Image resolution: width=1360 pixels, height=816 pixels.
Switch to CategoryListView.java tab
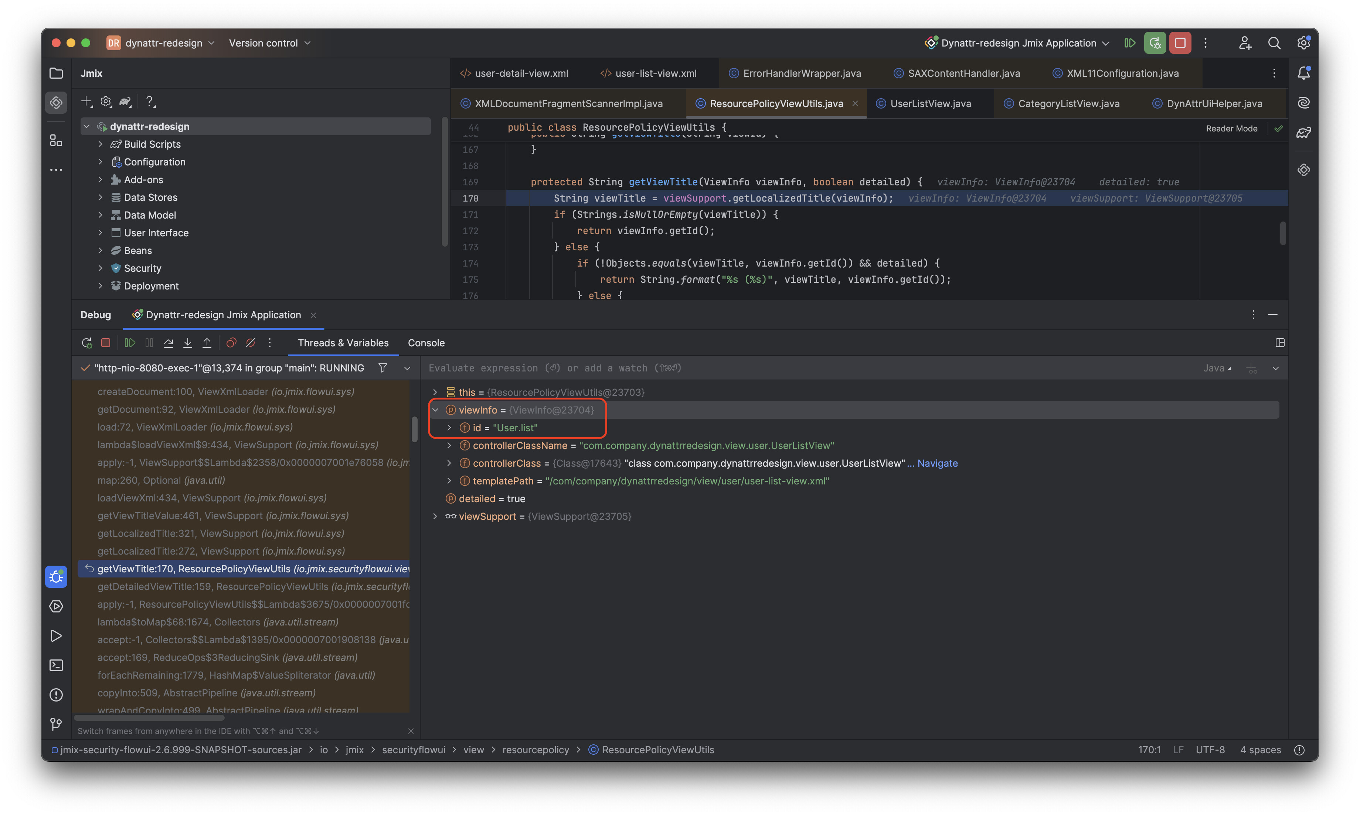coord(1062,103)
